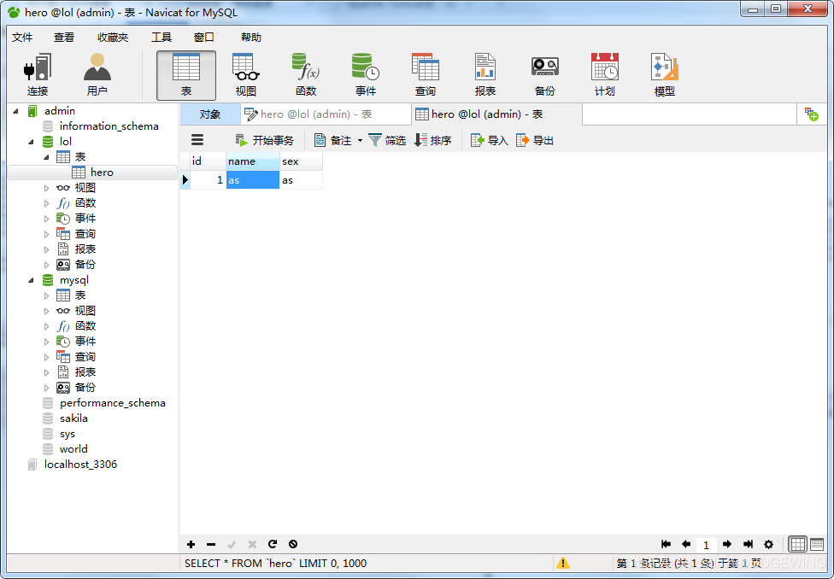Viewport: 834px width, 579px height.
Task: Open the 查看 menu
Action: [x=64, y=38]
